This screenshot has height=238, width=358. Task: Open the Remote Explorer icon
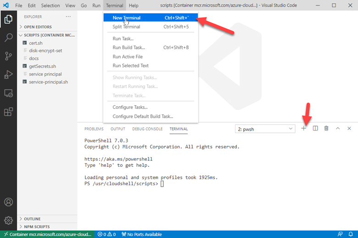click(x=8, y=93)
